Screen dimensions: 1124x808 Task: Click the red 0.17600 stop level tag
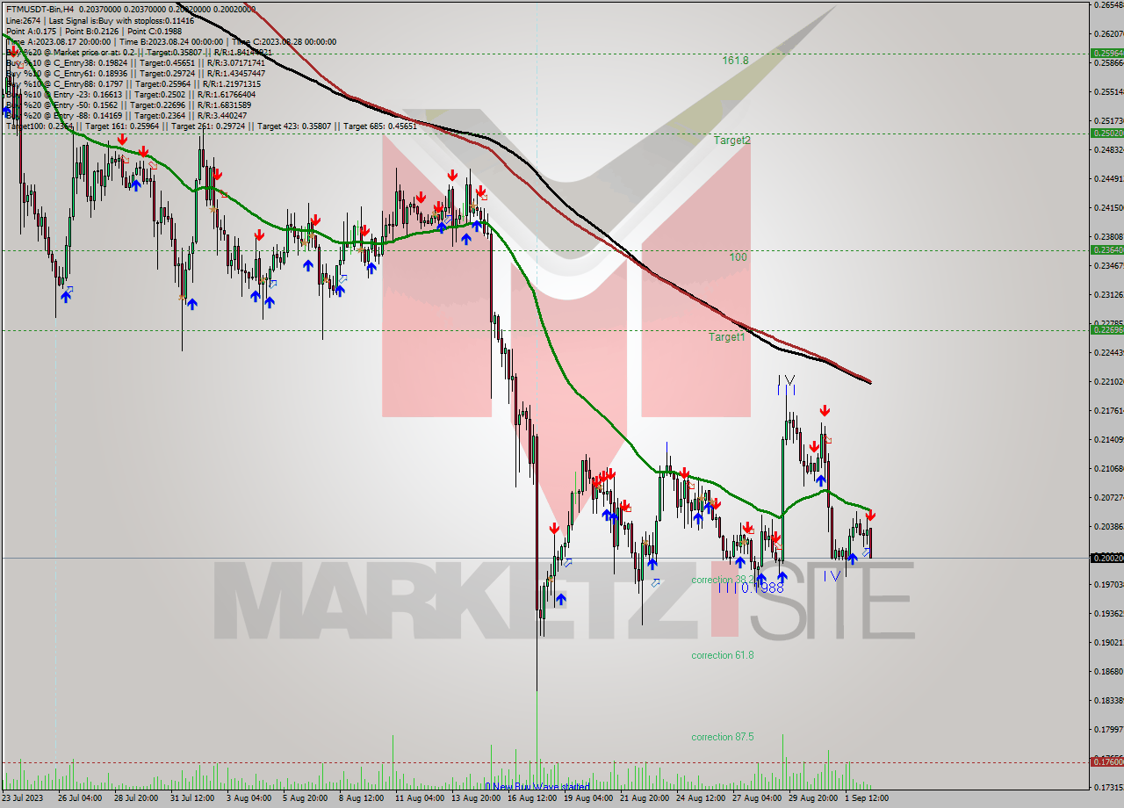click(x=1106, y=761)
